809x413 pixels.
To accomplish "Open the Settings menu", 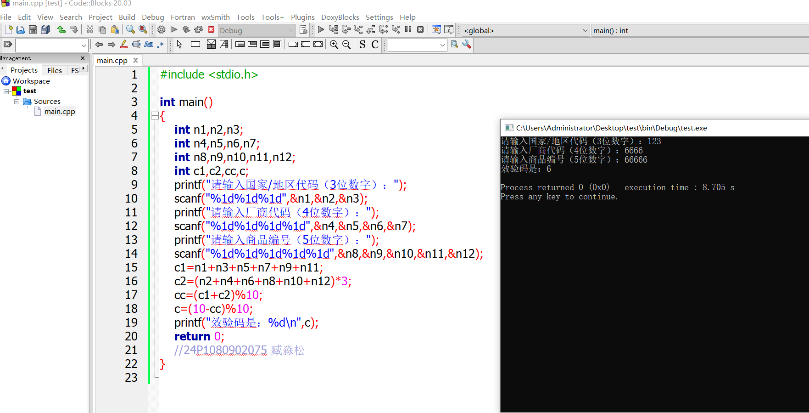I will (379, 17).
